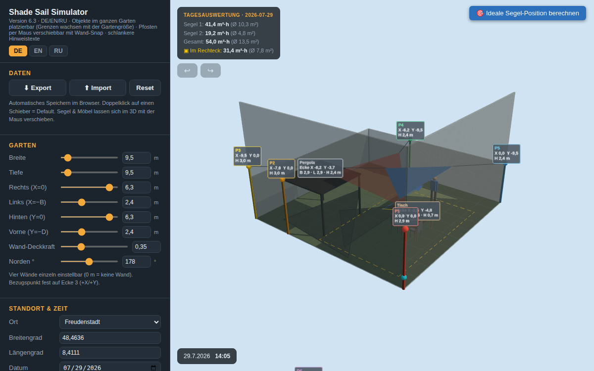Screen dimensions: 594x371
Task: Select the P5 post label
Action: pyautogui.click(x=506, y=154)
